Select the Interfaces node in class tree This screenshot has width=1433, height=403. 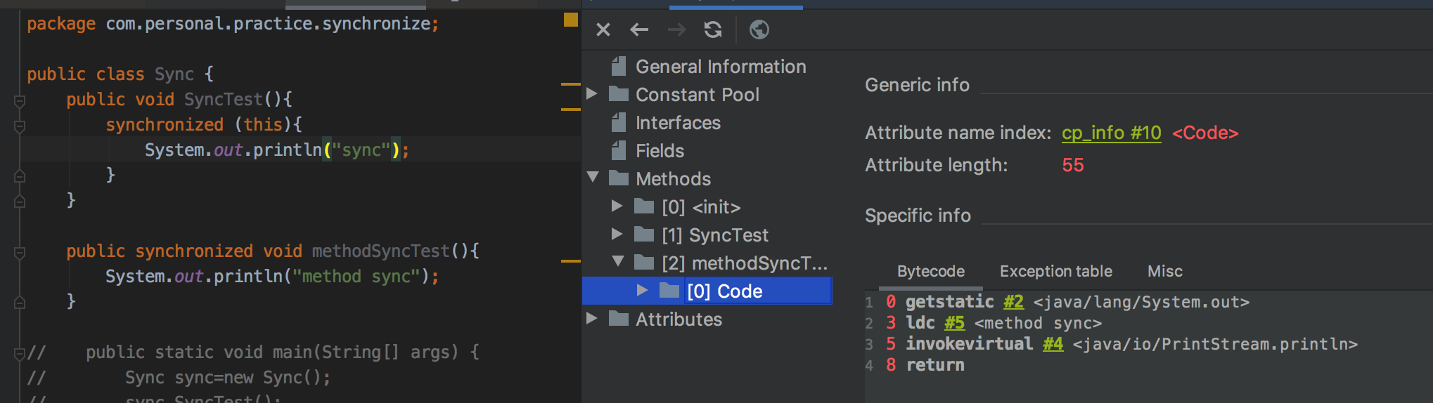(678, 123)
